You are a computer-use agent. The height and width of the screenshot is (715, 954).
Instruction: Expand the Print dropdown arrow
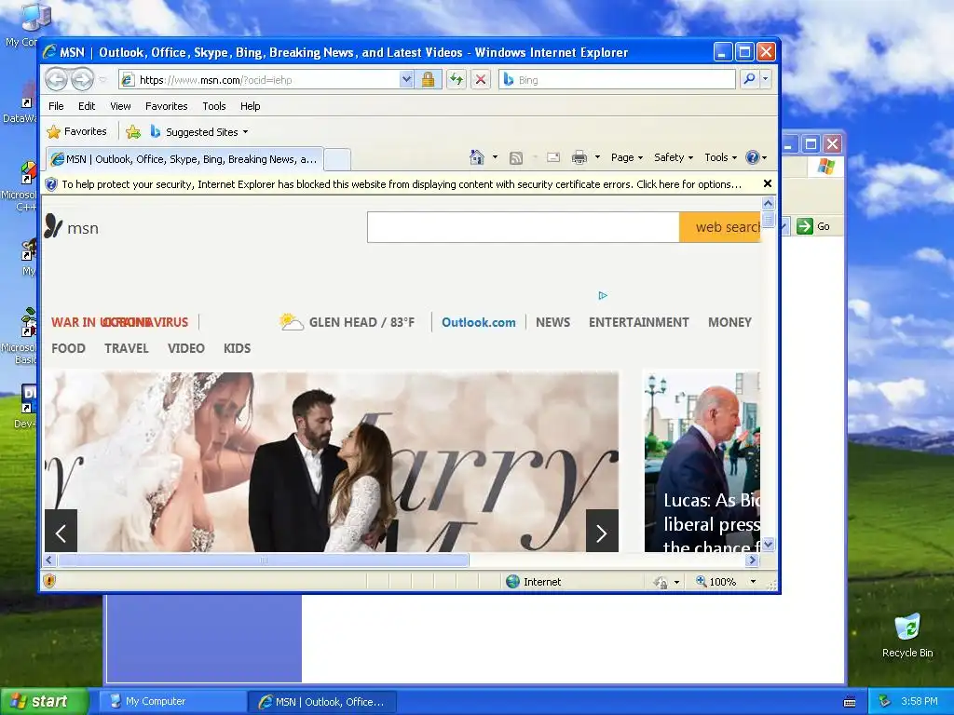point(597,157)
